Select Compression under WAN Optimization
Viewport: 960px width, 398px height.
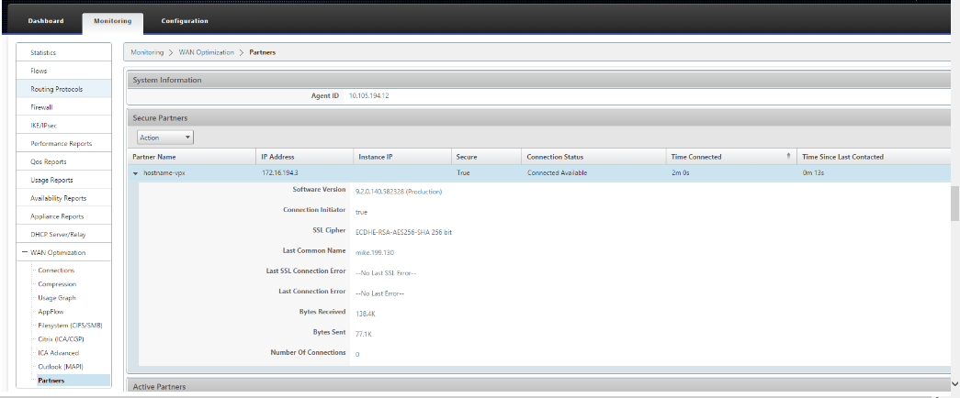pyautogui.click(x=57, y=284)
